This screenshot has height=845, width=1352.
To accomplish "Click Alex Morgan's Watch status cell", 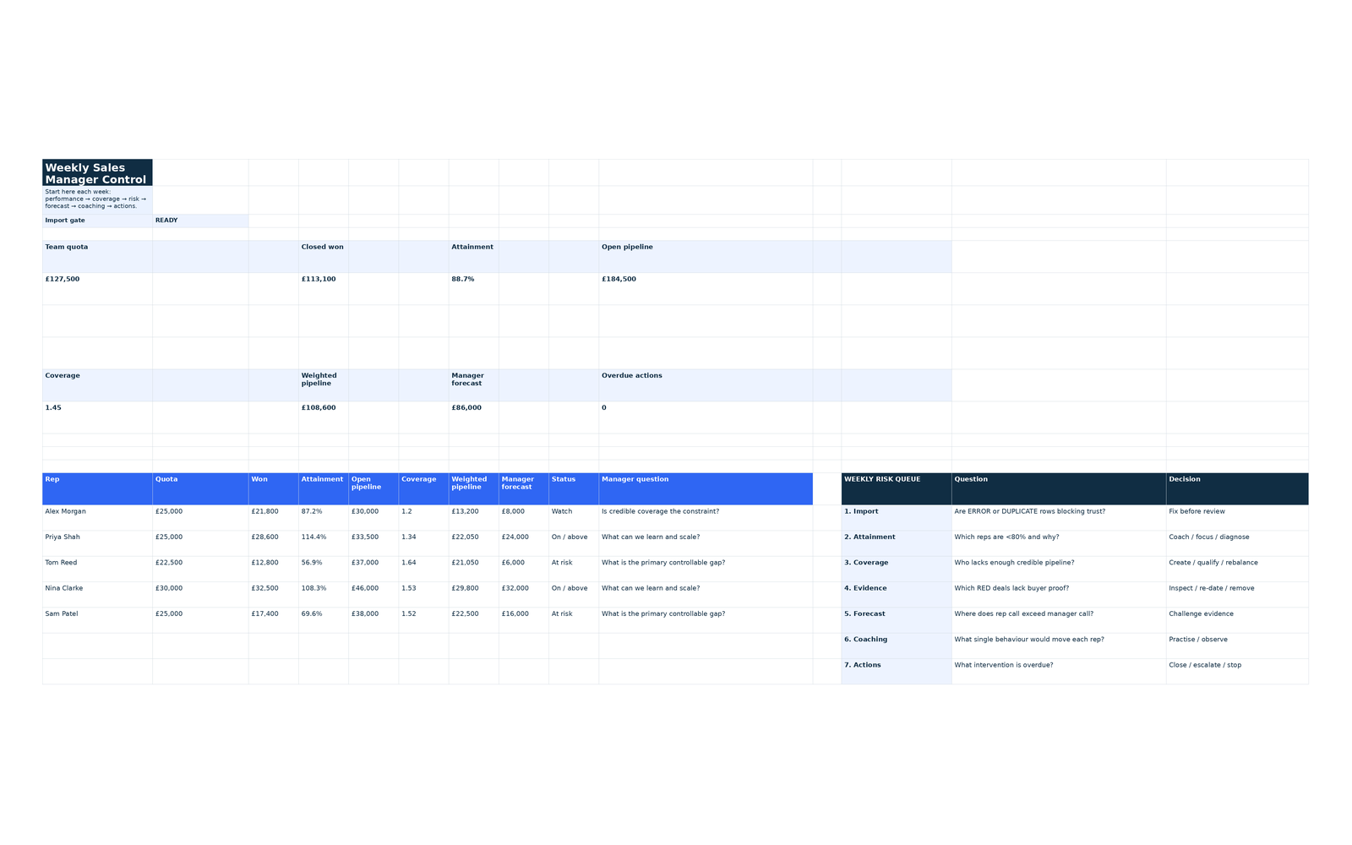I will [574, 518].
